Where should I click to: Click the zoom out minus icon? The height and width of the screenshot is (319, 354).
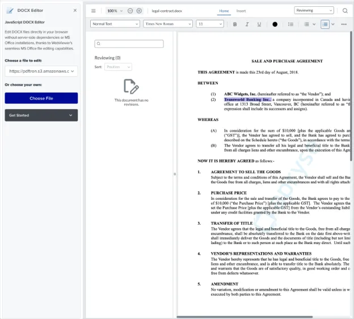tap(130, 11)
